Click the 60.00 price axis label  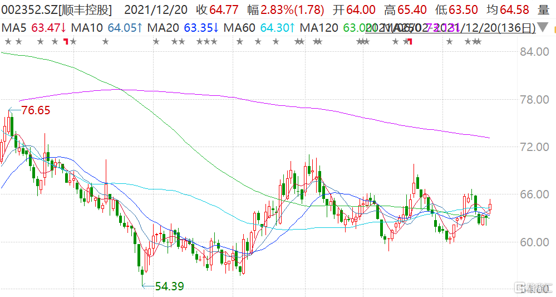(529, 242)
